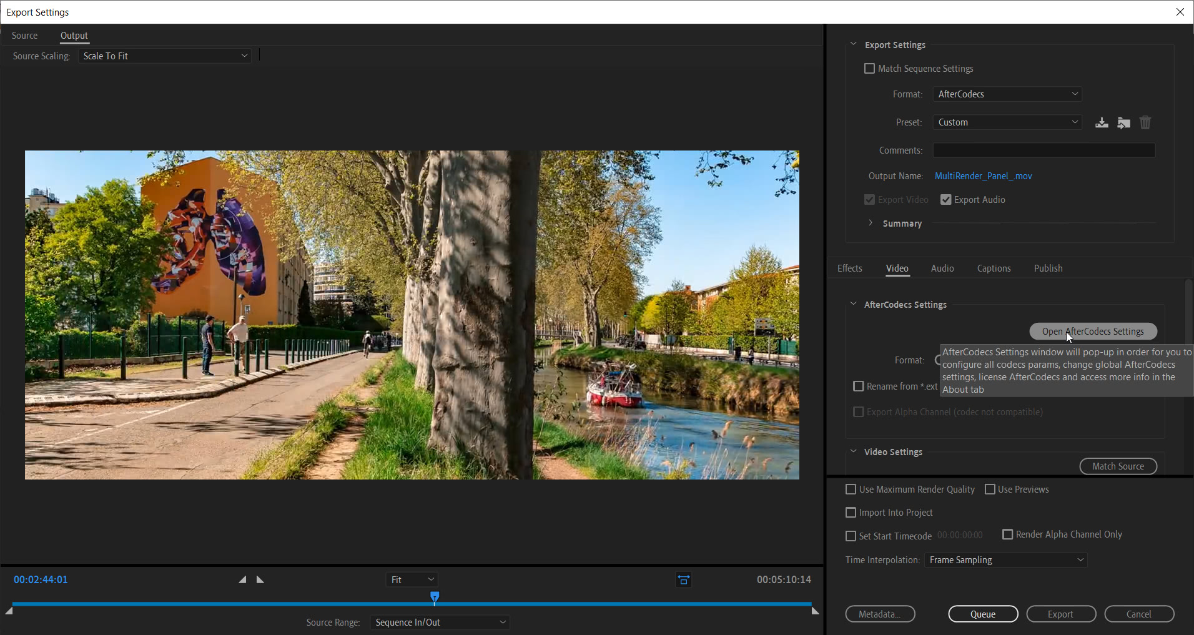Import an export preset from disk
1194x635 pixels.
click(x=1123, y=122)
